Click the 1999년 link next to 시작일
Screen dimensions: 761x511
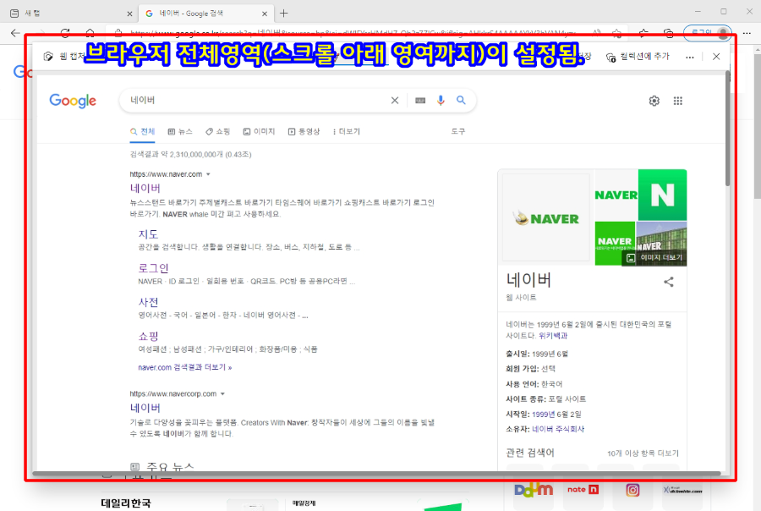(x=543, y=415)
